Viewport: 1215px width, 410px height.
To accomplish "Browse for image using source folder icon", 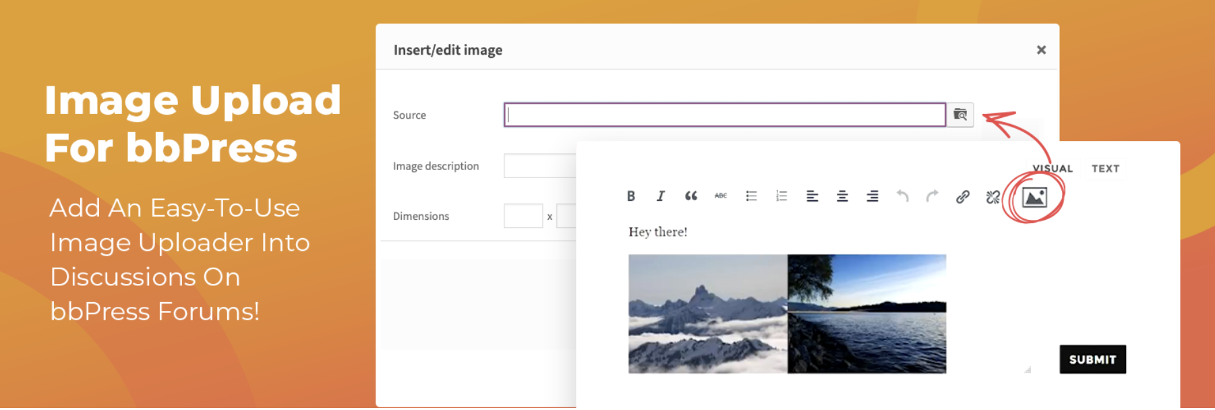I will click(x=960, y=115).
